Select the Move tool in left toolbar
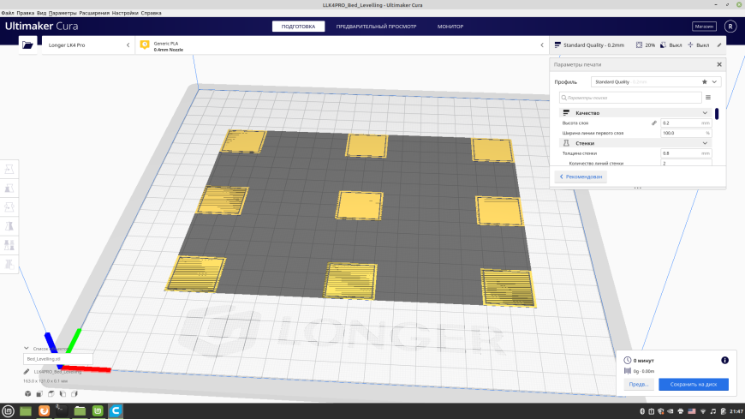This screenshot has height=419, width=745. (9, 170)
